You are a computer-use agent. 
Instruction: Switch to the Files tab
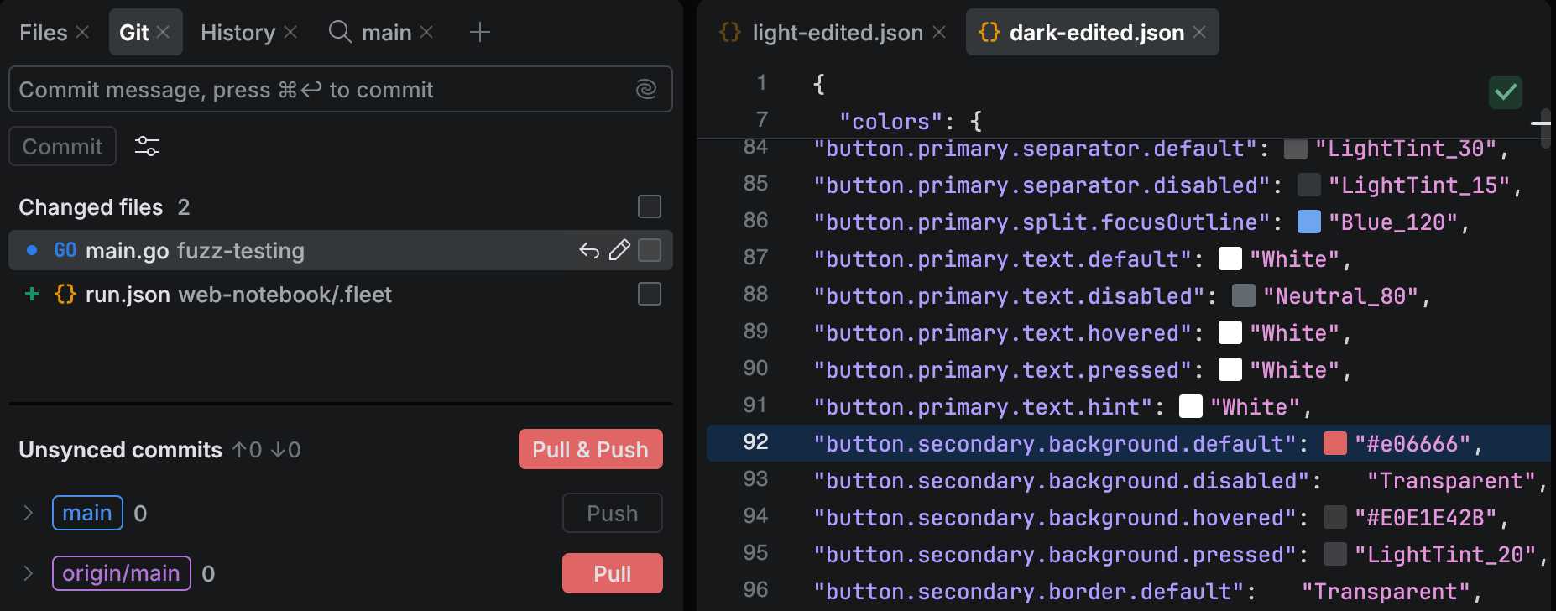43,33
